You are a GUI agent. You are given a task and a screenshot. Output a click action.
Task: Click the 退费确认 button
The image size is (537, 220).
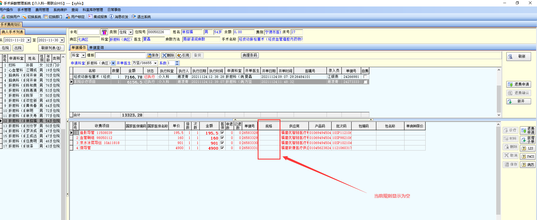click(519, 93)
